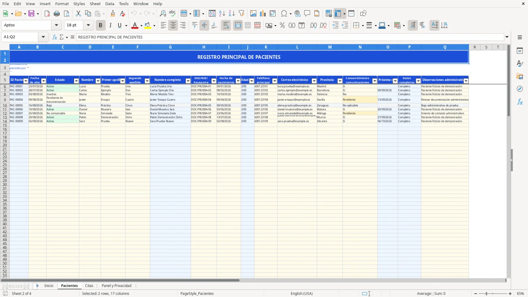Insert Chart icon in toolbar
The image size is (528, 297).
[x=263, y=14]
